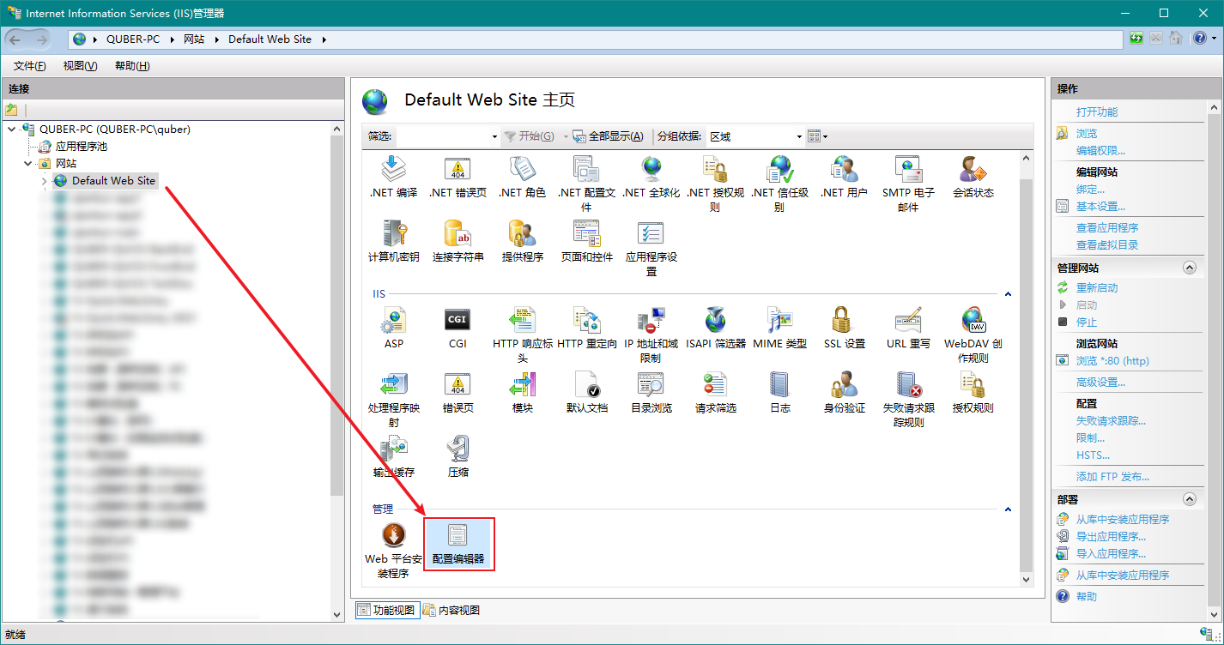The height and width of the screenshot is (645, 1224).
Task: Launch the Web 平台安装程序
Action: pyautogui.click(x=393, y=540)
